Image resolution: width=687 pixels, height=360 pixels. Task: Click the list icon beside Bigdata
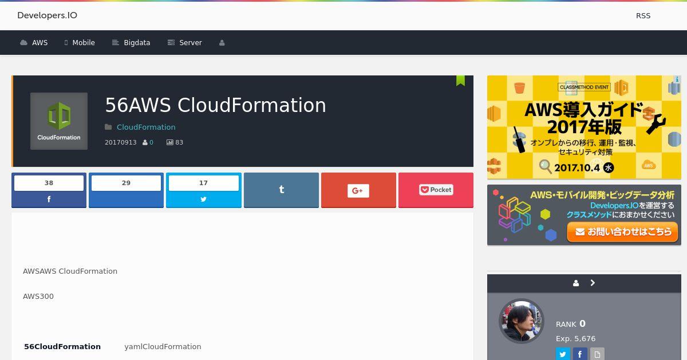tap(115, 43)
